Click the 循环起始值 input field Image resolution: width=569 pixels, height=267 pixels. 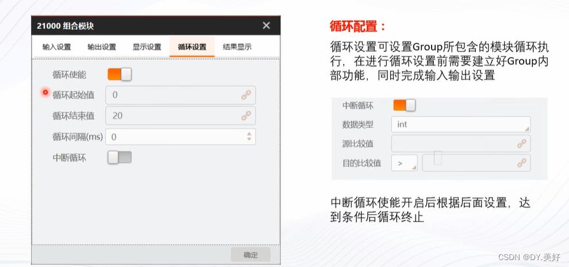[x=180, y=95]
